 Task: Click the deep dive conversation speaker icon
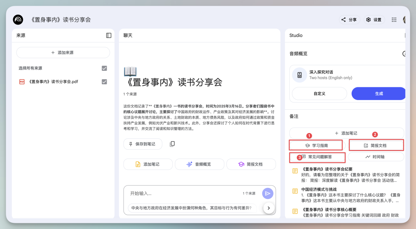pyautogui.click(x=300, y=75)
